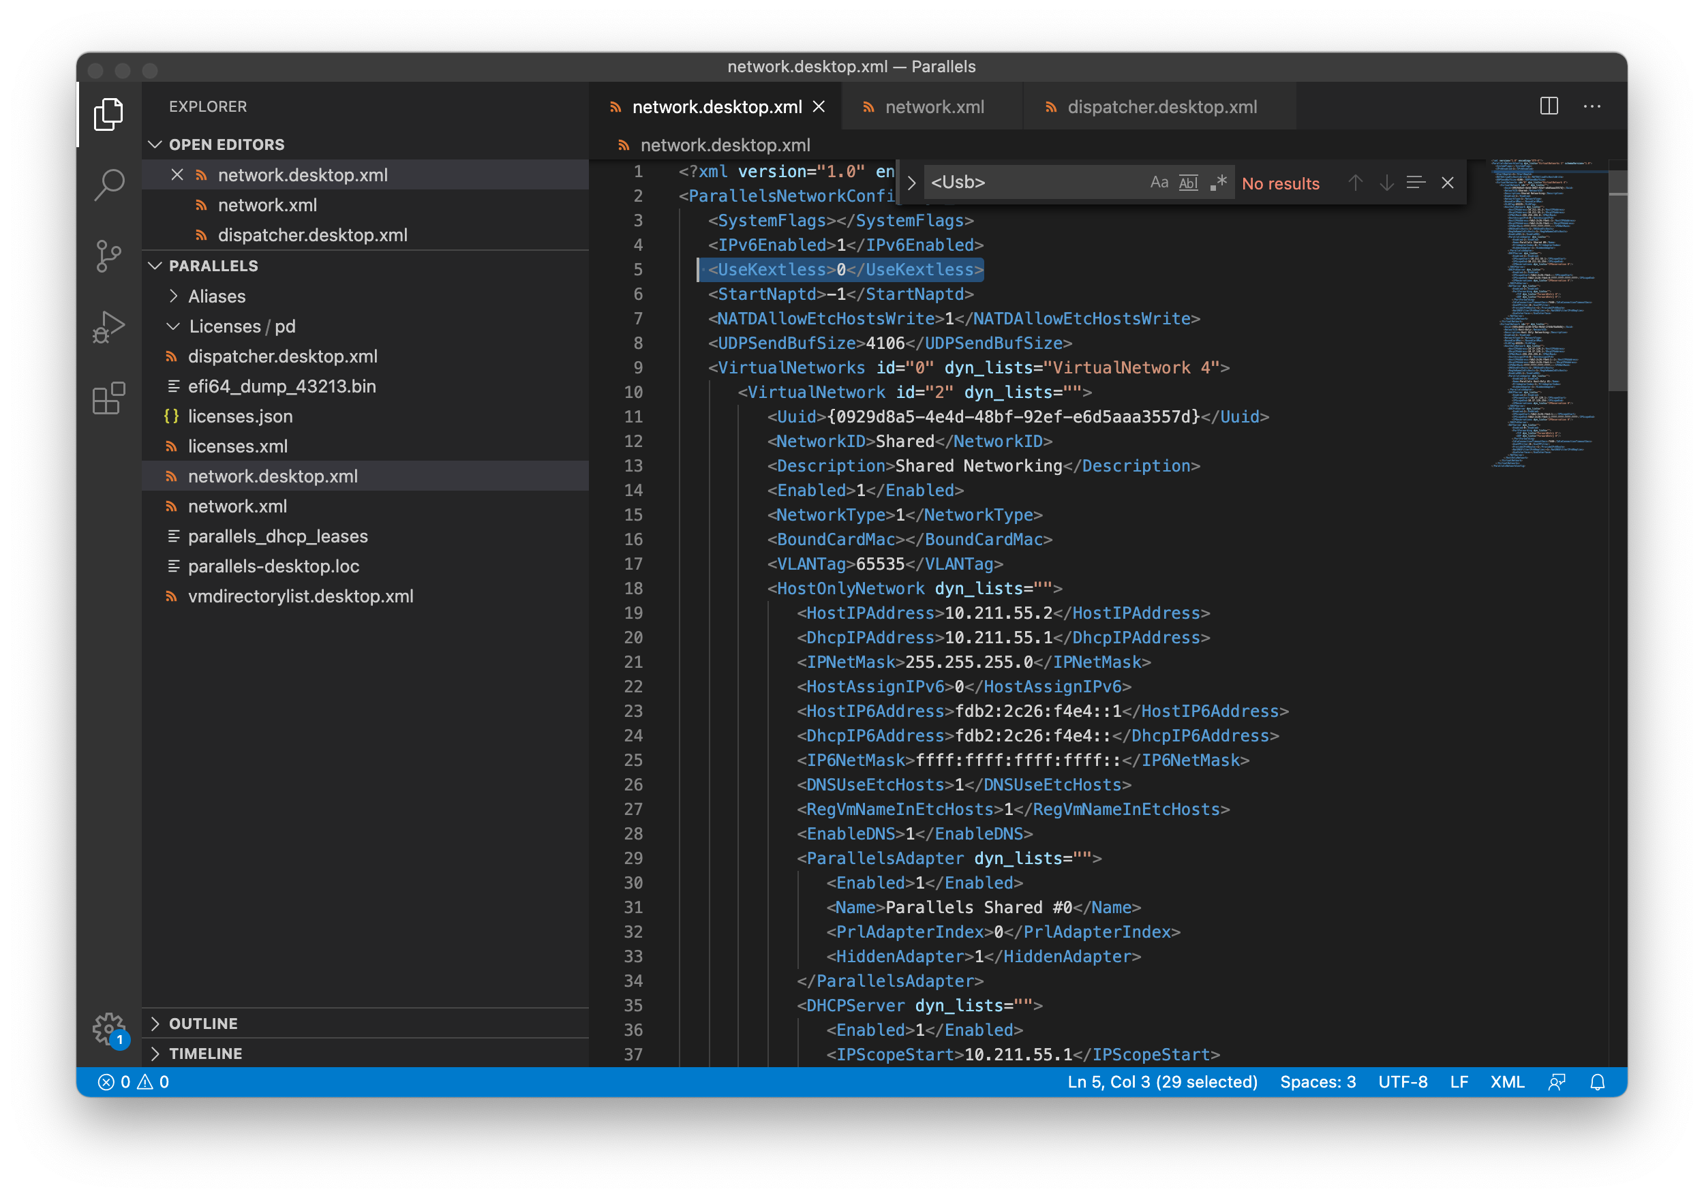This screenshot has height=1198, width=1704.
Task: Open the Explorer view in activity bar
Action: click(108, 114)
